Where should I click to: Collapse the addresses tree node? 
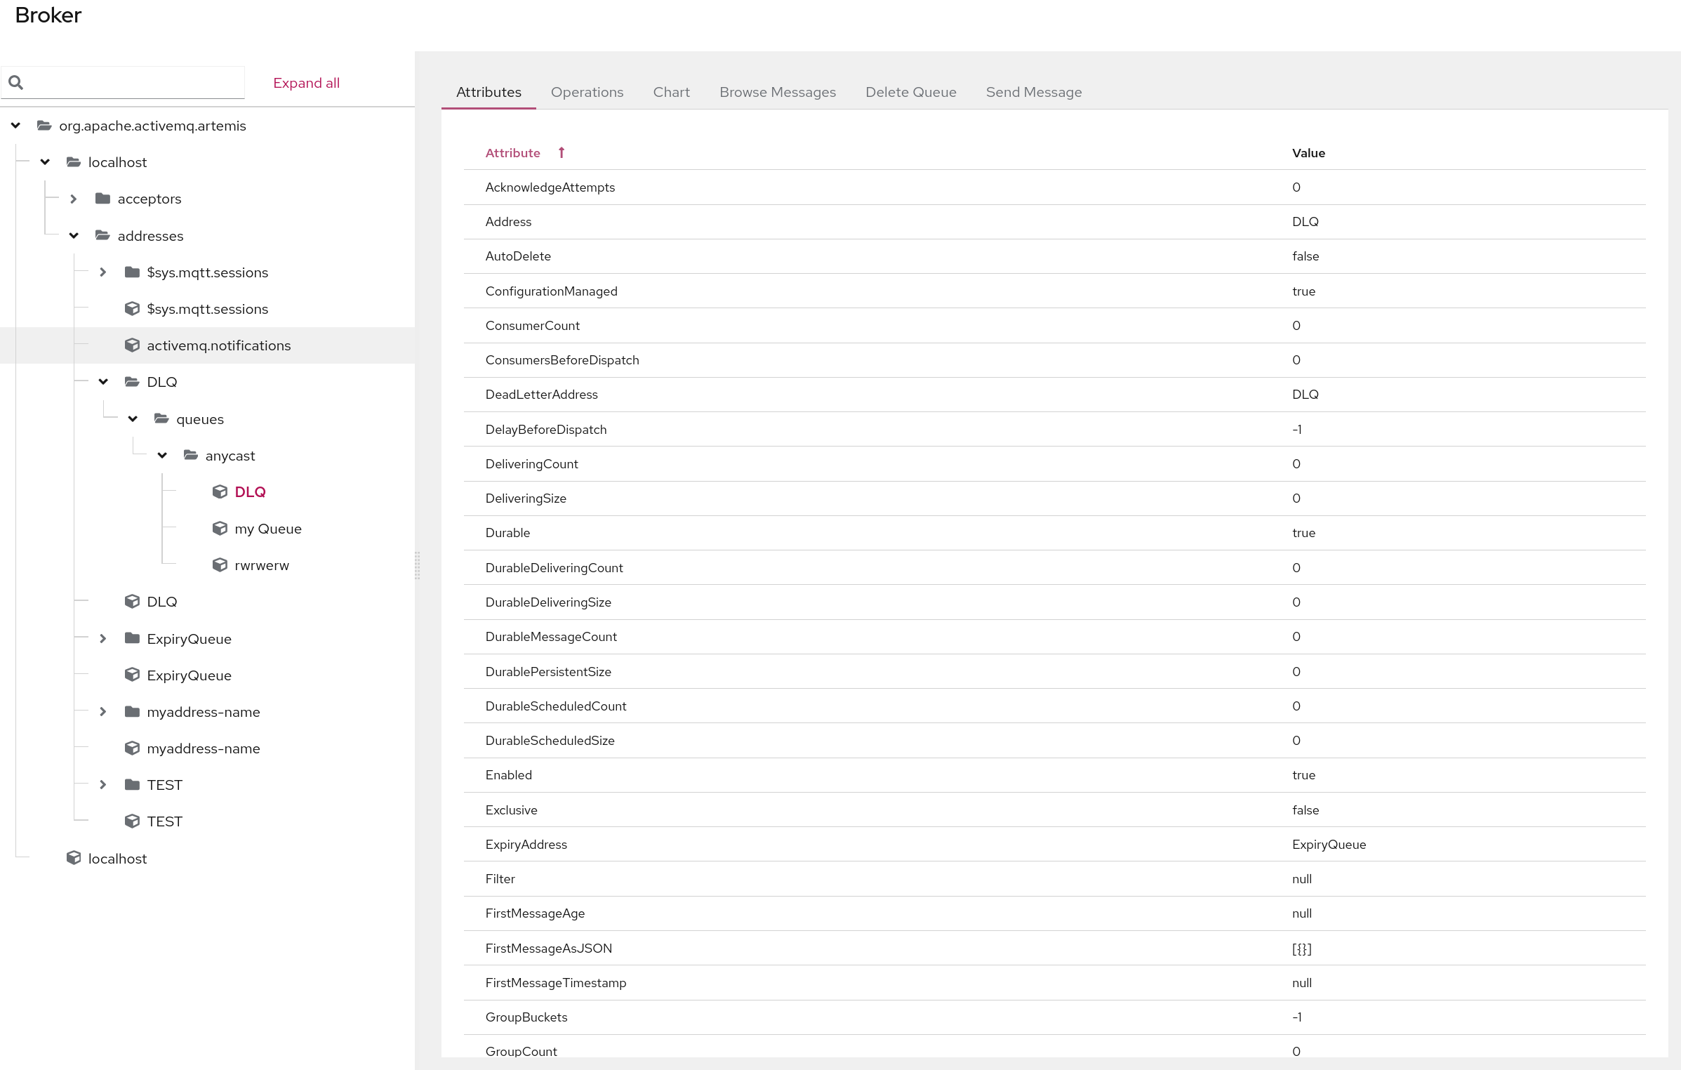point(74,236)
